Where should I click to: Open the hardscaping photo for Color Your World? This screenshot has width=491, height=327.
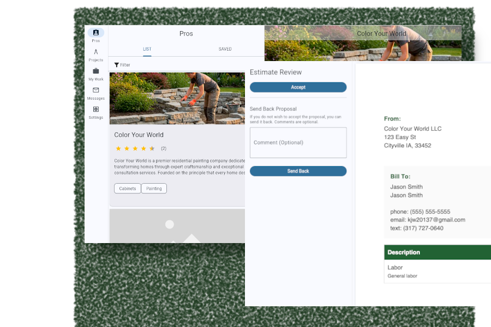(177, 98)
